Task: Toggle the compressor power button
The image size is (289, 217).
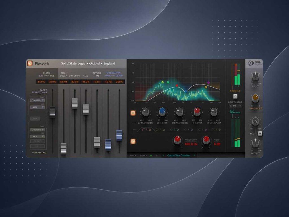Action: [235, 96]
